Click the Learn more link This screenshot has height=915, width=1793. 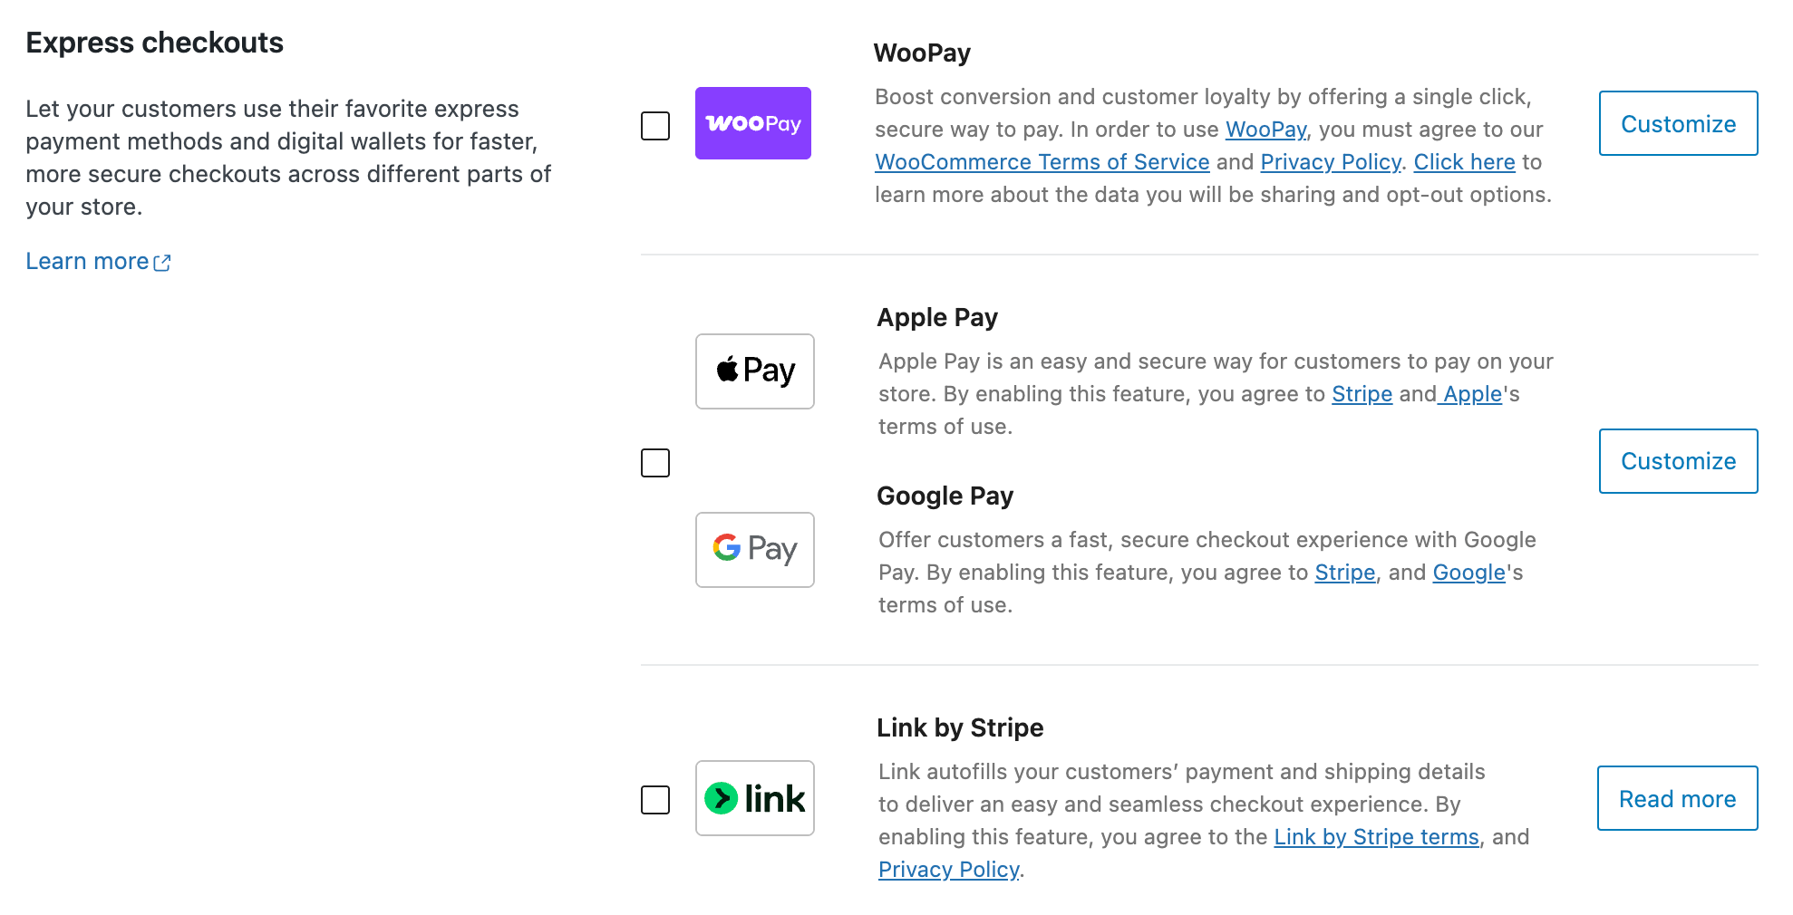click(x=86, y=261)
